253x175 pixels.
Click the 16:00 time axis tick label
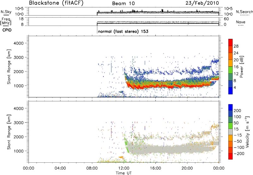point(155,168)
